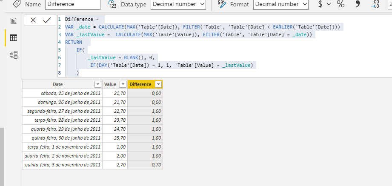The image size is (392, 186).
Task: Click formula line 1 'Difference ='
Action: [82, 19]
